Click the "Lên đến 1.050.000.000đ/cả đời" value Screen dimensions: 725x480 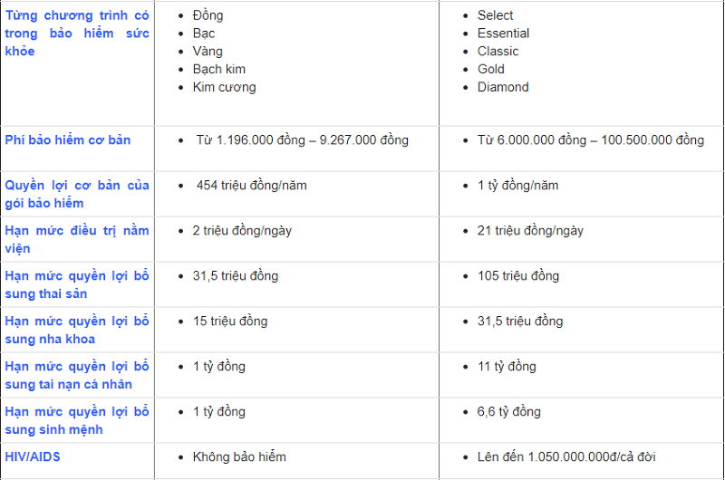click(568, 457)
